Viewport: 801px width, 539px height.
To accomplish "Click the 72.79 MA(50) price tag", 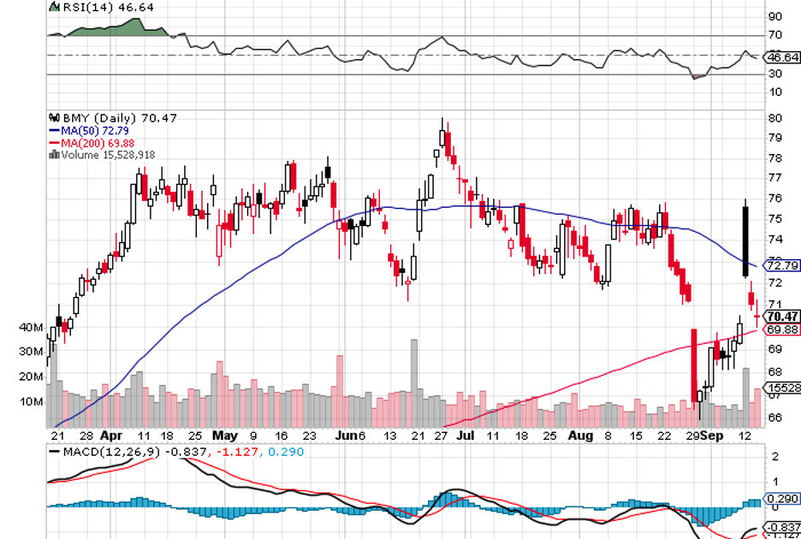I will click(x=783, y=265).
